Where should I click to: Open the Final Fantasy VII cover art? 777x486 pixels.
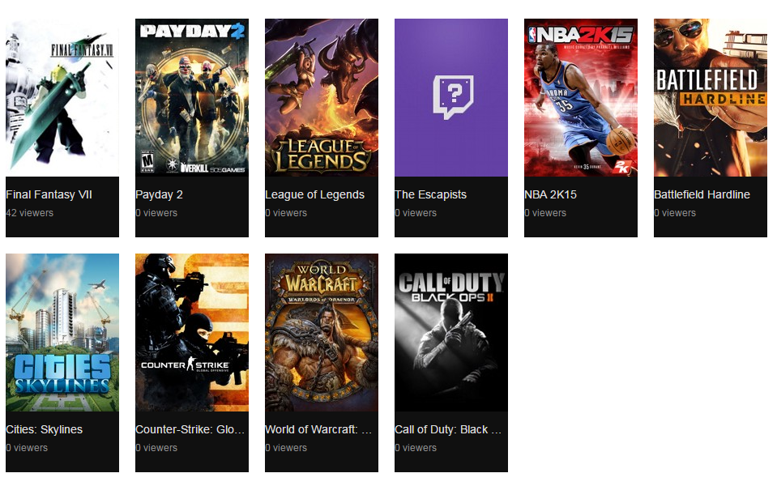pos(62,97)
